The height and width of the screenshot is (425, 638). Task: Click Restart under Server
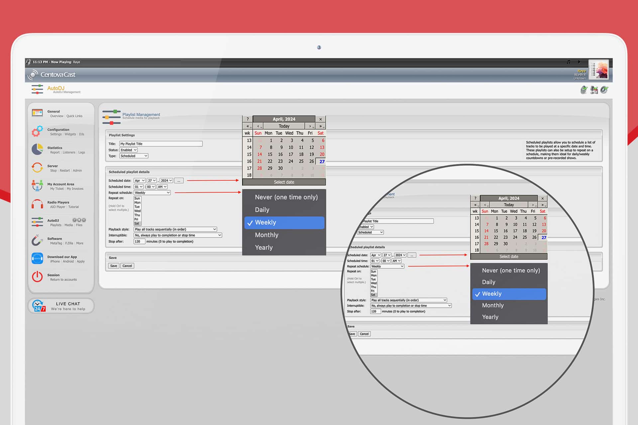(x=65, y=171)
